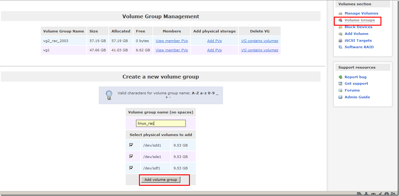
Task: Open View member PVs for vg1
Action: pos(171,50)
